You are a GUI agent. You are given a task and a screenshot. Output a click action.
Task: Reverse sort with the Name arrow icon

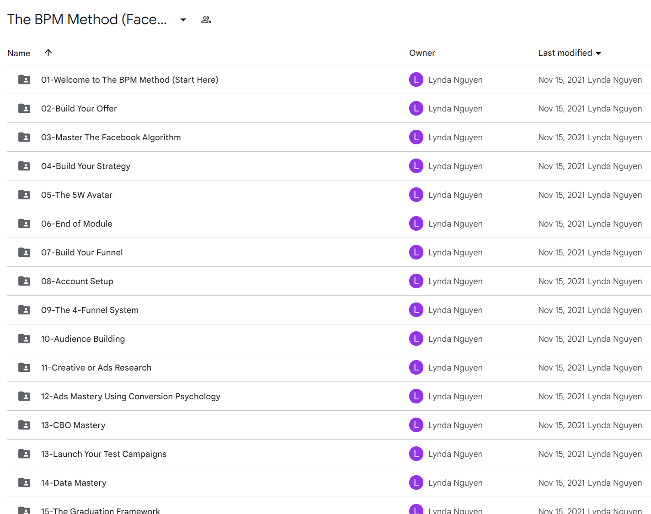coord(48,53)
